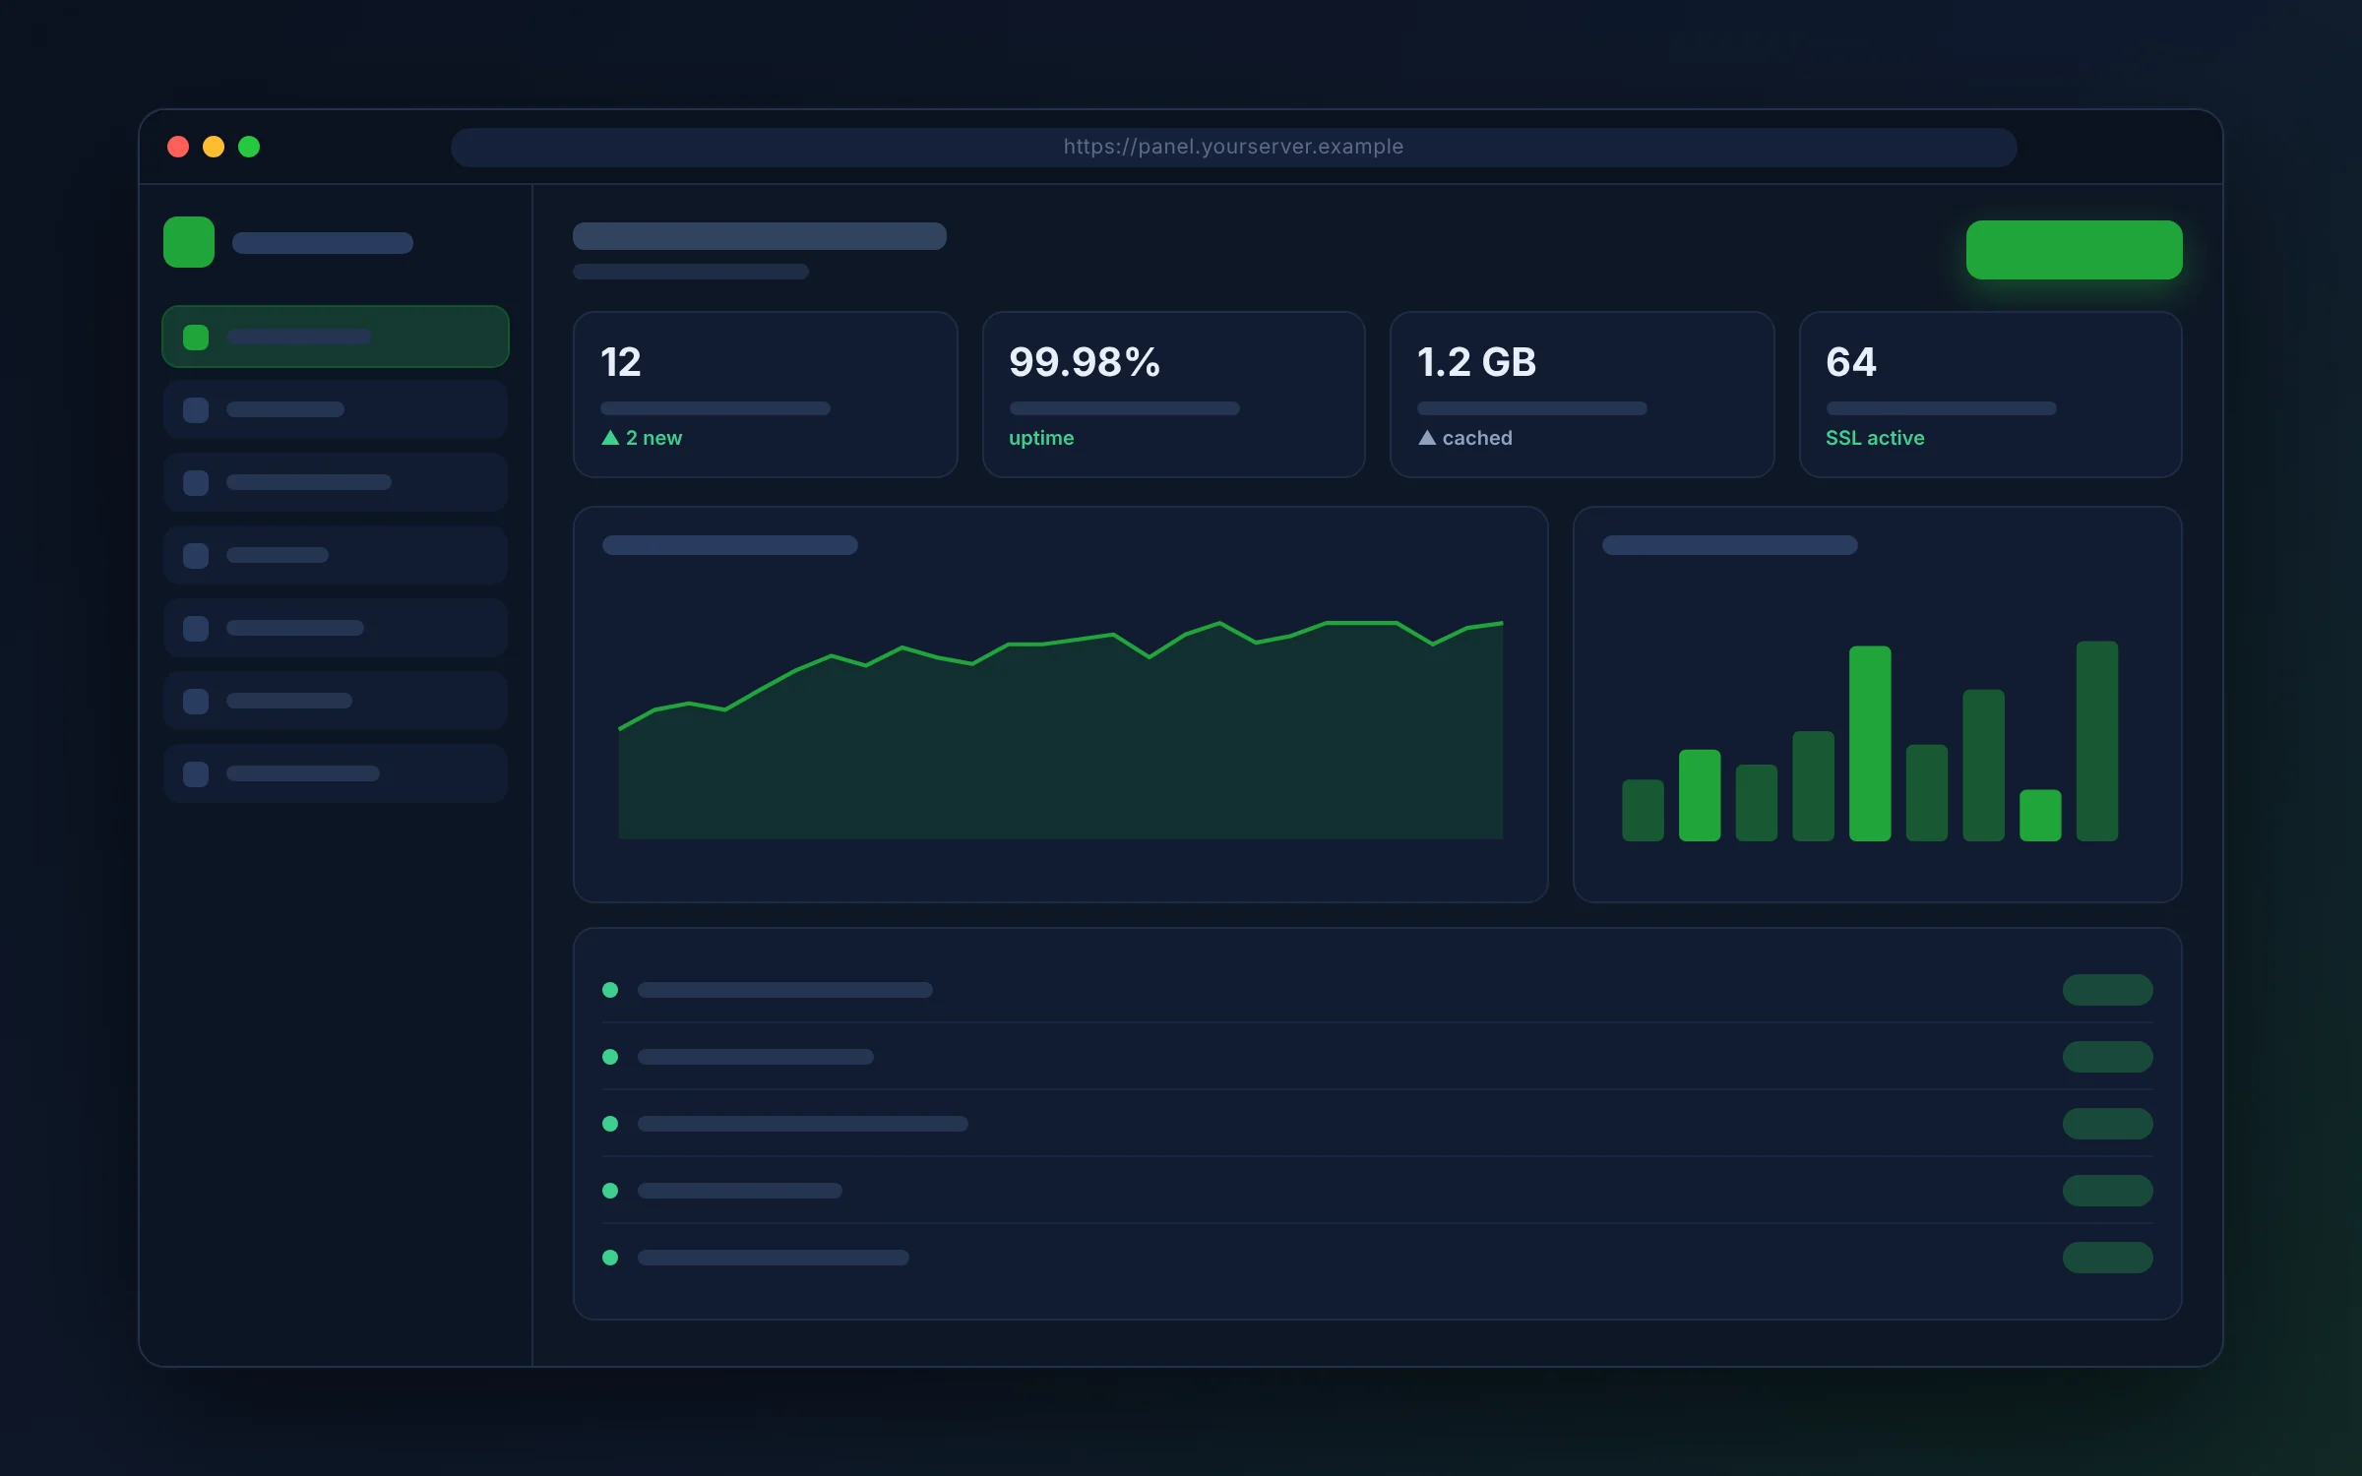The image size is (2362, 1476).
Task: Click the green maximize window dot
Action: pyautogui.click(x=249, y=147)
